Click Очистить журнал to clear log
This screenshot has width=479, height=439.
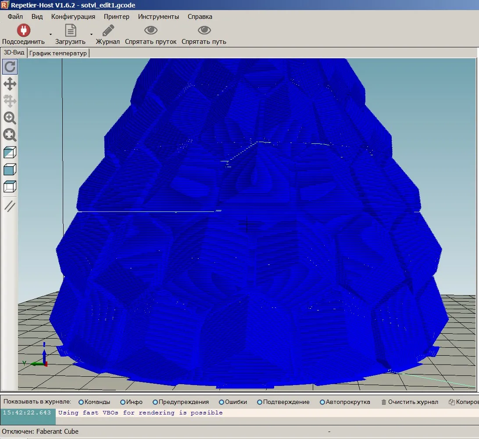click(x=410, y=402)
